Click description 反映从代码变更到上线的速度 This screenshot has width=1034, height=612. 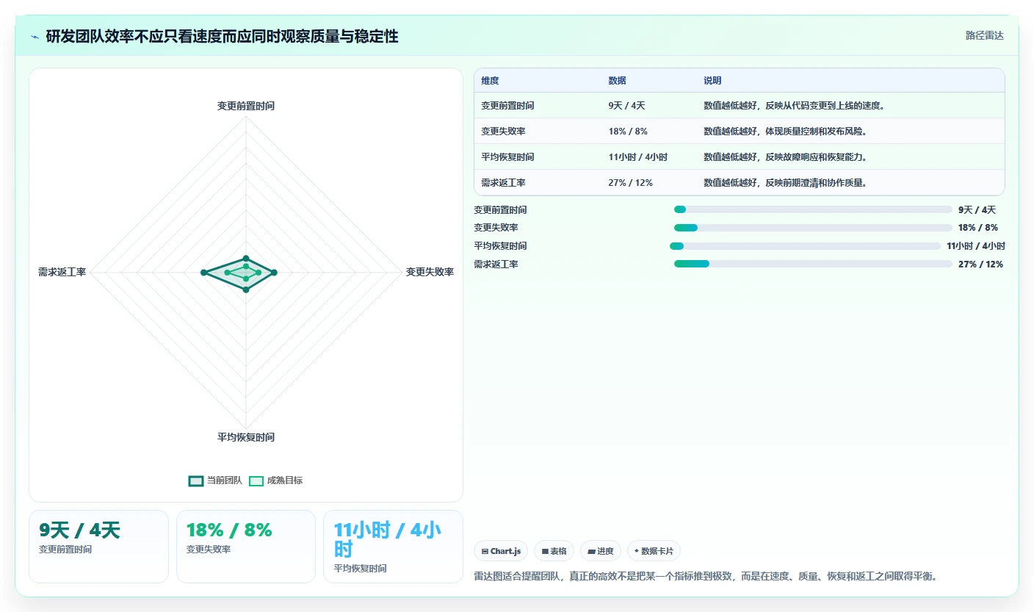tap(825, 106)
